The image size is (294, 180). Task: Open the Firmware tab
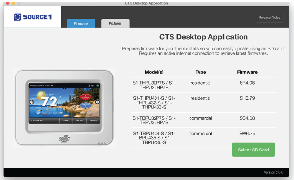(81, 23)
